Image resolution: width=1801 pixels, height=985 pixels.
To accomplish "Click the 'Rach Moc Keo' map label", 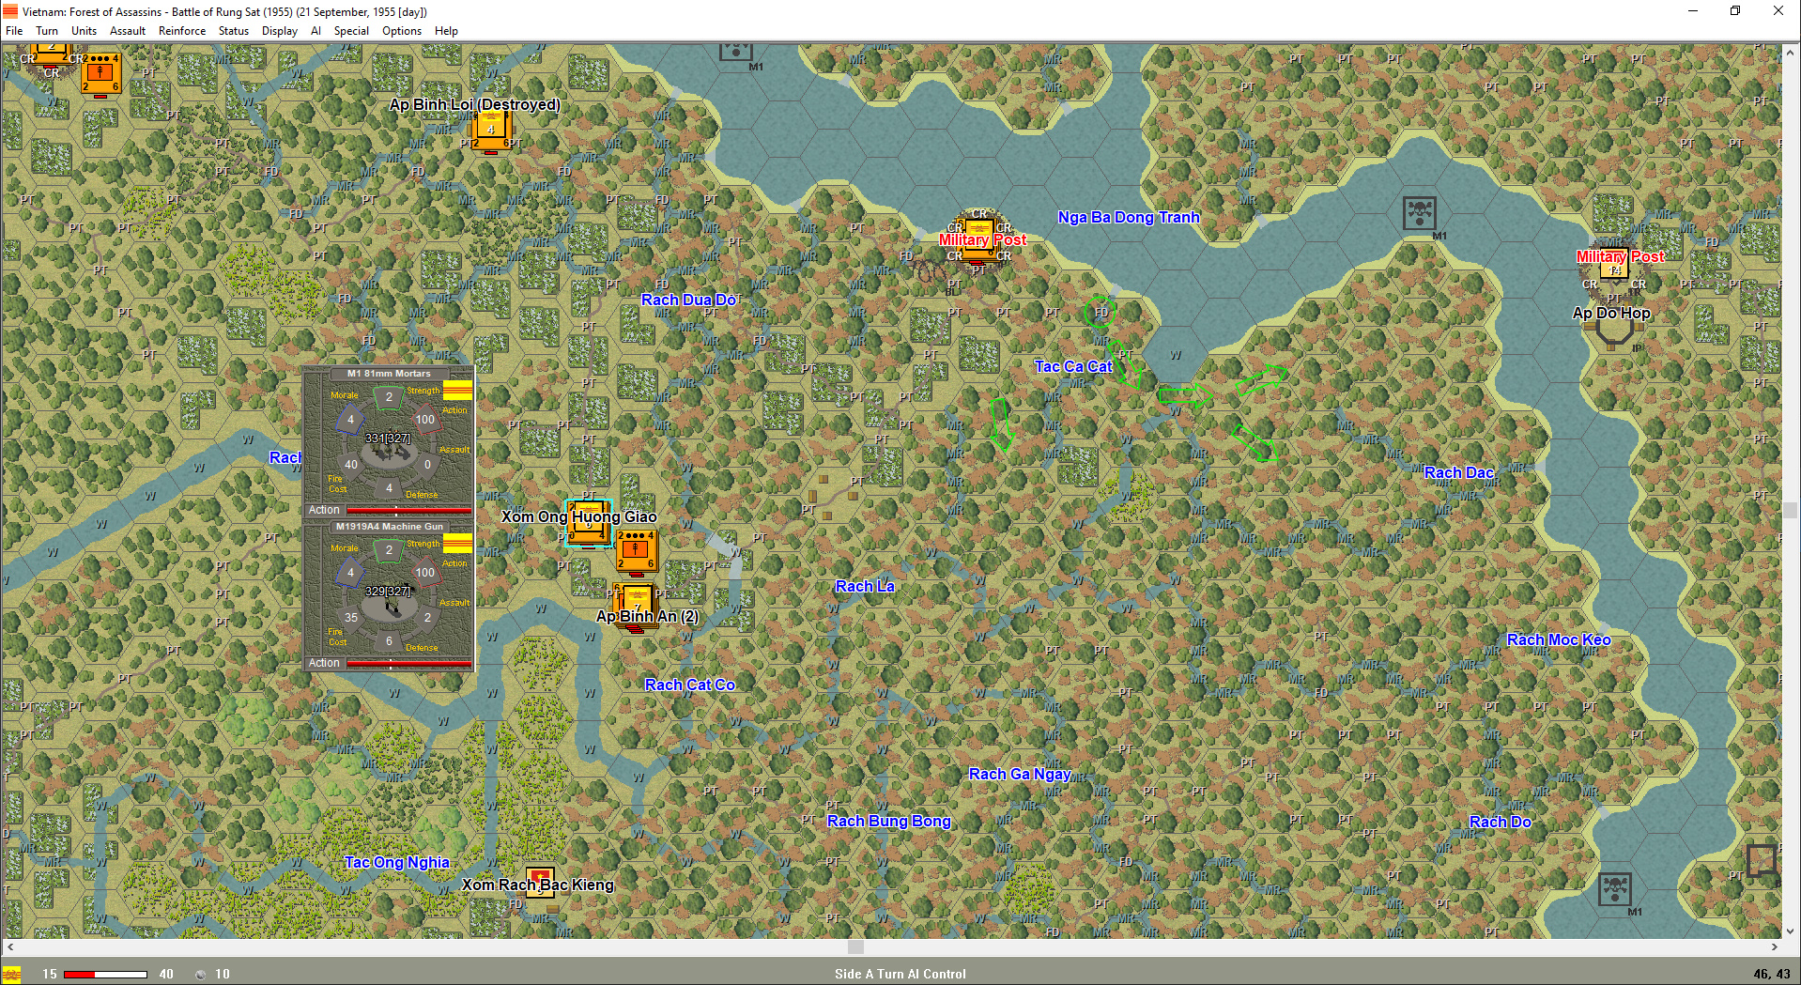I will point(1559,639).
